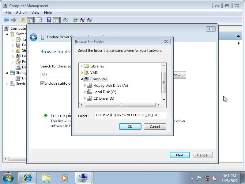Expand the Services and Applications node
Image resolution: width=245 pixels, height=184 pixels.
(7, 84)
